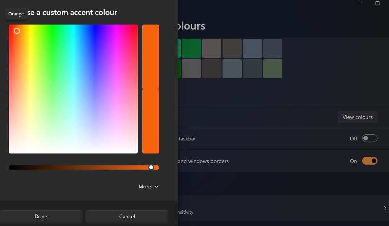Click Done to confirm the custom colour
Viewport: 389px width, 226px height.
41,216
